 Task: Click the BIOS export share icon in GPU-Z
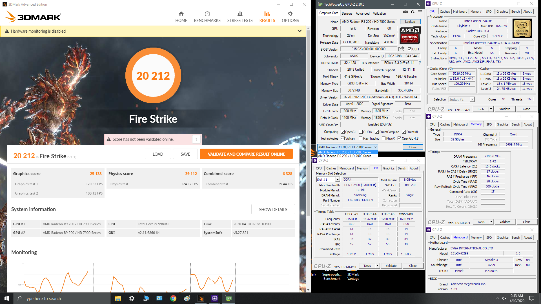[x=401, y=49]
